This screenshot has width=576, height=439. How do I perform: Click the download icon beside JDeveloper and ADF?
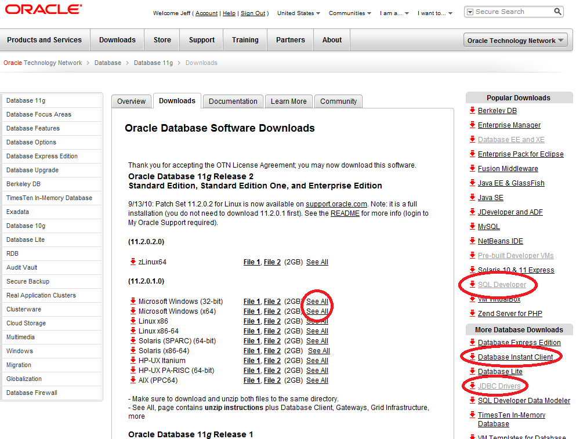(472, 212)
